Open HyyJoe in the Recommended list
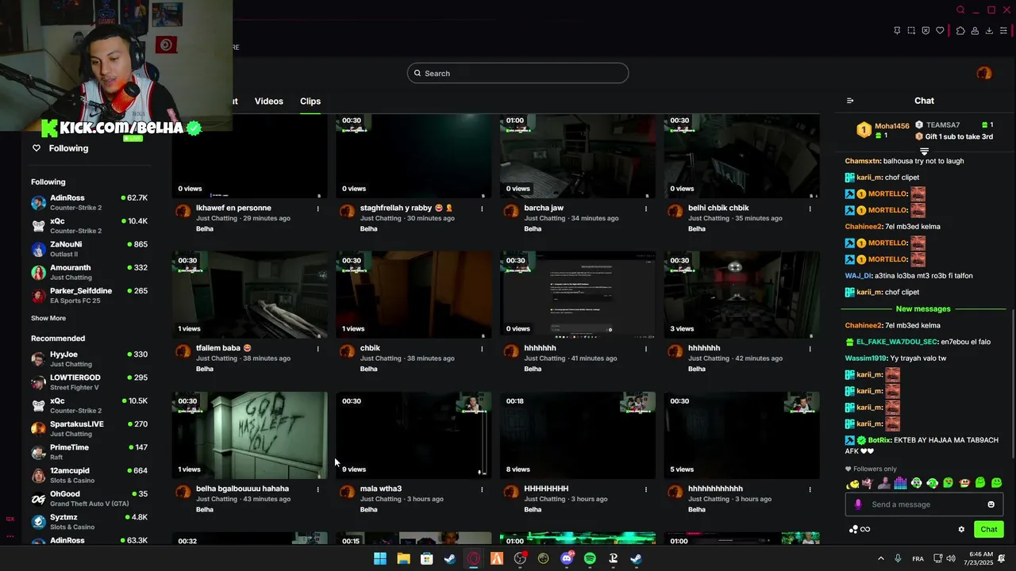Screen dimensions: 1016x571 (89, 358)
